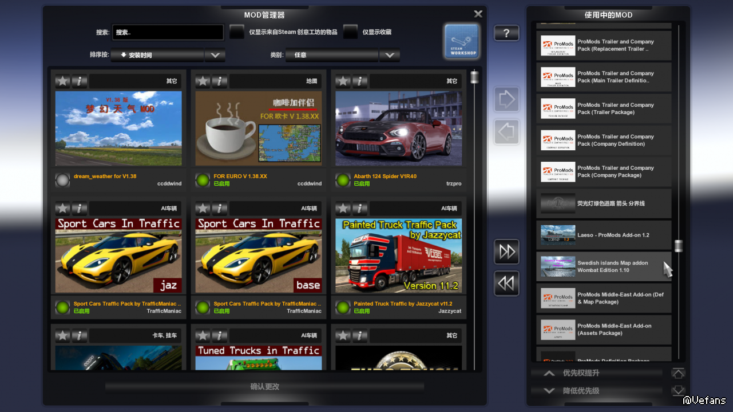Show info for FOR EURO V 1.38.XX
The width and height of the screenshot is (733, 412).
point(220,81)
